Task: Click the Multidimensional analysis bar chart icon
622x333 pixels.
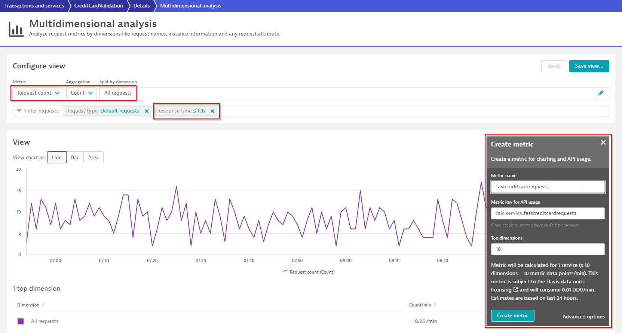Action: [16, 29]
